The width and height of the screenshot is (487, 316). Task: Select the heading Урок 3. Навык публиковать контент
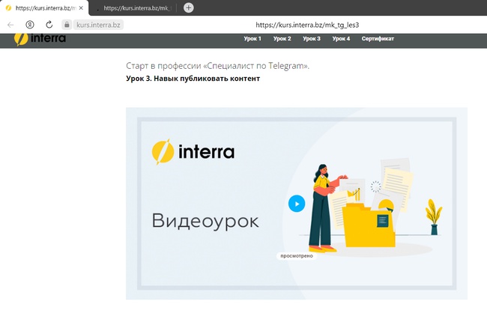[x=193, y=79]
